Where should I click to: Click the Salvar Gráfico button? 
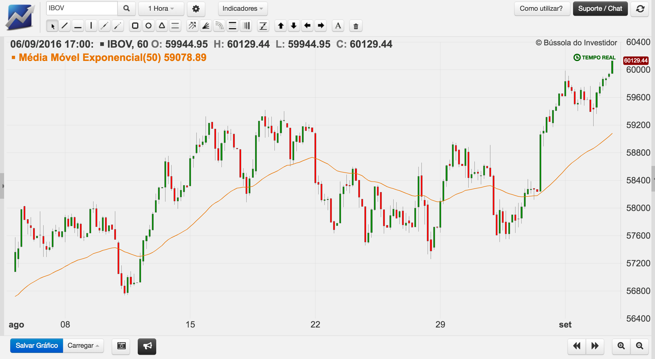point(37,346)
